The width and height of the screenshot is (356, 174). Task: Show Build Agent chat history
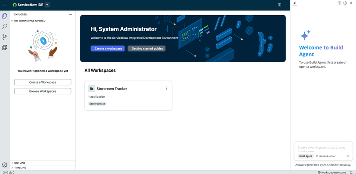click(x=345, y=3)
